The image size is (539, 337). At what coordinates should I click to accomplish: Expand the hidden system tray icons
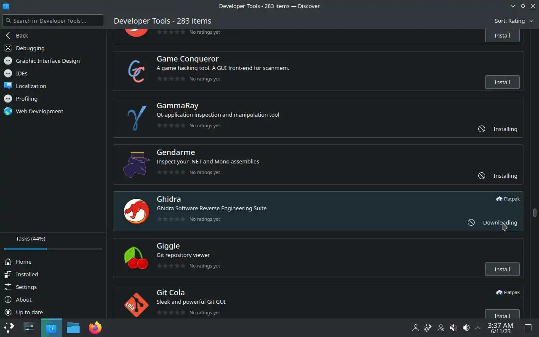click(478, 328)
